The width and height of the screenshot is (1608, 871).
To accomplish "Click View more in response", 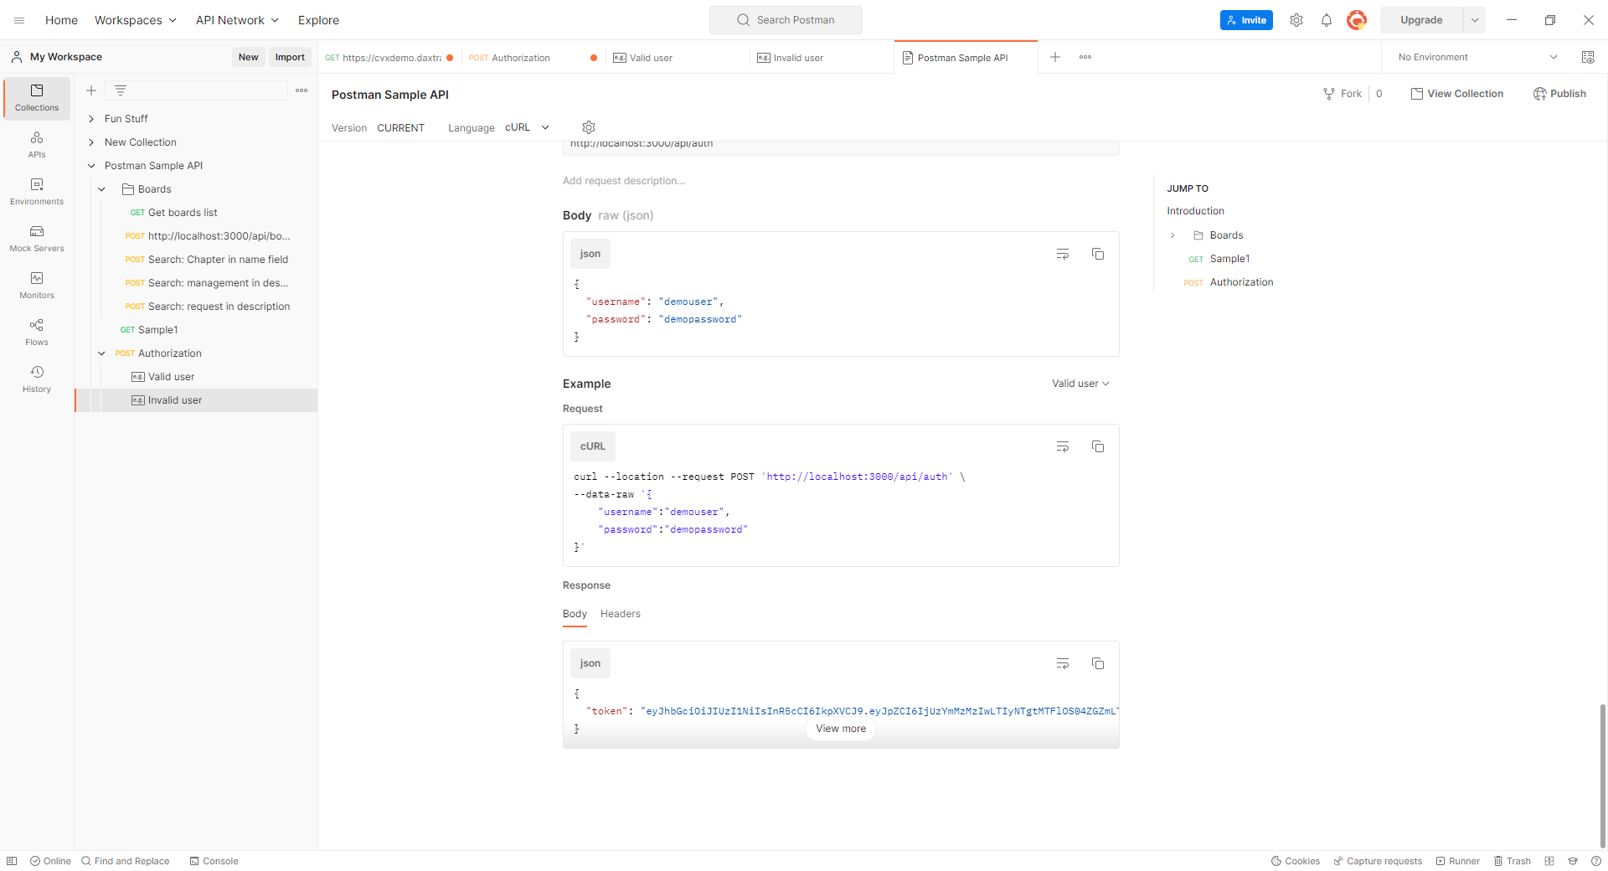I will click(841, 729).
